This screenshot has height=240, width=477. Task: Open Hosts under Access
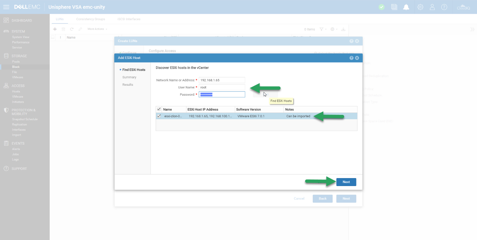(x=16, y=91)
